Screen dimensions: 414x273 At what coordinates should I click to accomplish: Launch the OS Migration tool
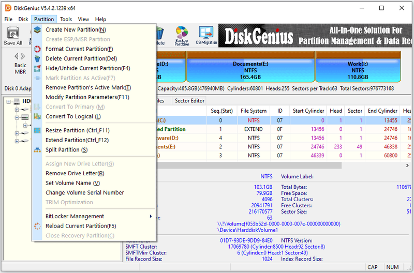click(x=206, y=36)
